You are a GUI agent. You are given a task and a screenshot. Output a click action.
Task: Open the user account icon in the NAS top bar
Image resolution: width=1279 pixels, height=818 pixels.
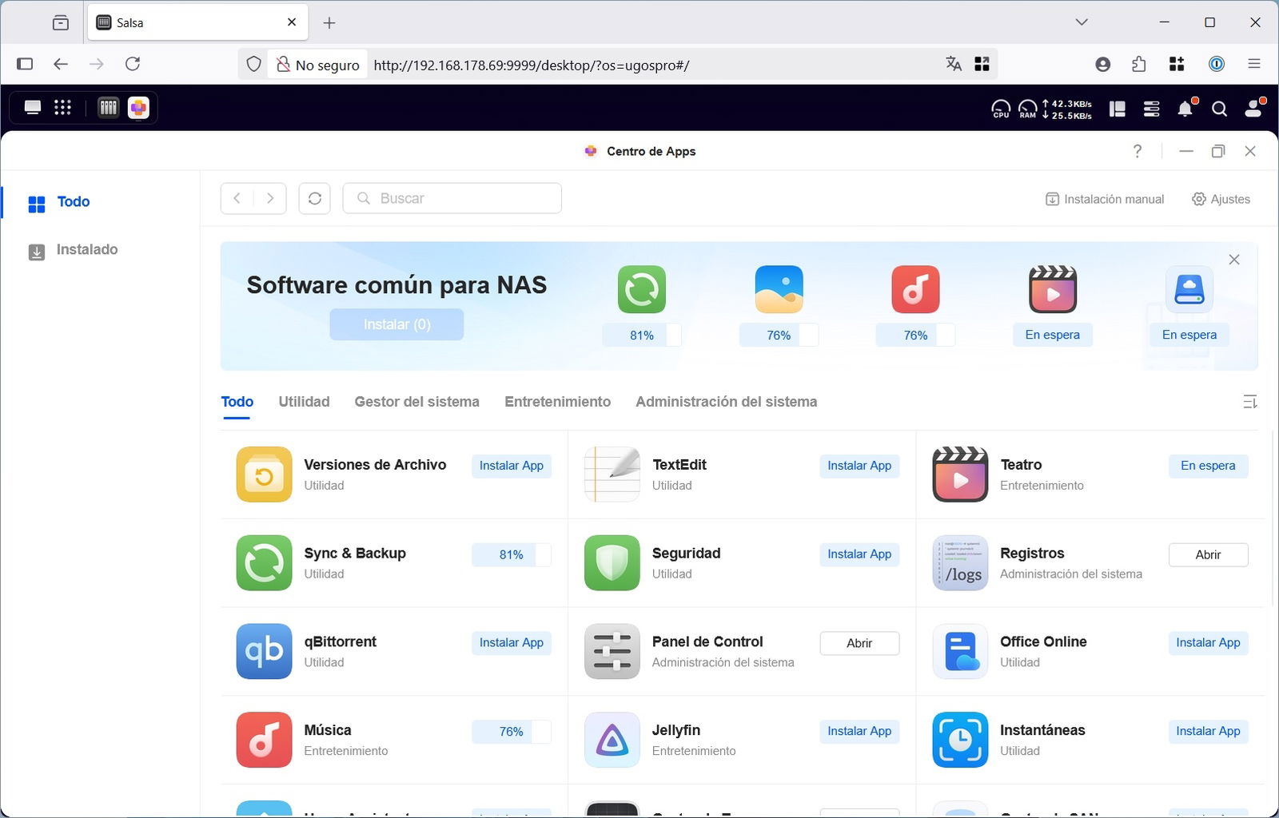(x=1253, y=109)
